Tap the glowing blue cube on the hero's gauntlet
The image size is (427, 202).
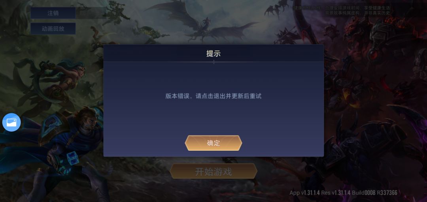[x=73, y=159]
